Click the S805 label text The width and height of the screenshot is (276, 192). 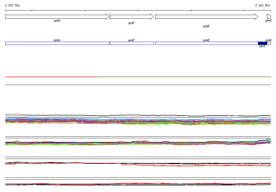[x=262, y=46]
